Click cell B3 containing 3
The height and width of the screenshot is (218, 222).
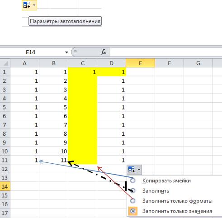pyautogui.click(x=53, y=90)
